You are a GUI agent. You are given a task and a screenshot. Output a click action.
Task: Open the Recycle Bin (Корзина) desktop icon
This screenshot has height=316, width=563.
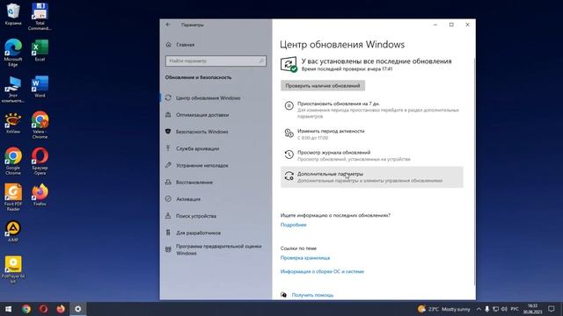(x=13, y=14)
